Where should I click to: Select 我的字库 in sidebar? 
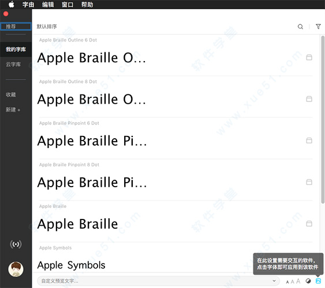tap(16, 50)
